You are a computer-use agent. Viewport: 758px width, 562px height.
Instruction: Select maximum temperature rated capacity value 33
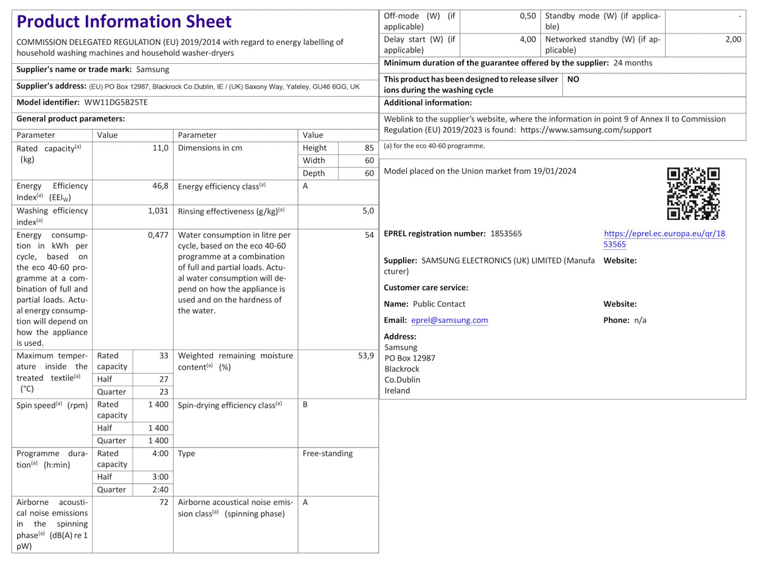tap(164, 356)
